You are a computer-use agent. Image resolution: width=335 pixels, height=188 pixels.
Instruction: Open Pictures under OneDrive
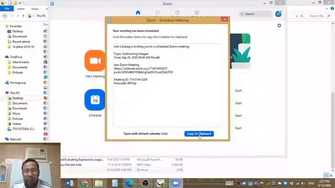pos(17,73)
